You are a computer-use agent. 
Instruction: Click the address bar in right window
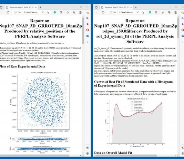point(126,12)
